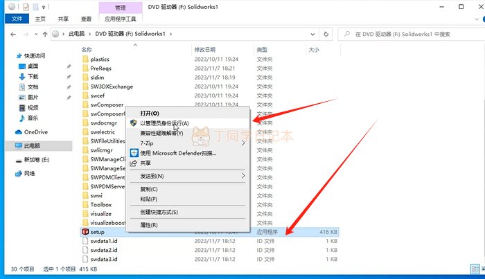Screen dimensions: 485x279
Task: Expand the 7-Zip submenu
Action: pyautogui.click(x=188, y=143)
